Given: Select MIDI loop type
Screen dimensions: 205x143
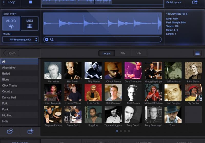Looking at the screenshot, I should [29, 23].
